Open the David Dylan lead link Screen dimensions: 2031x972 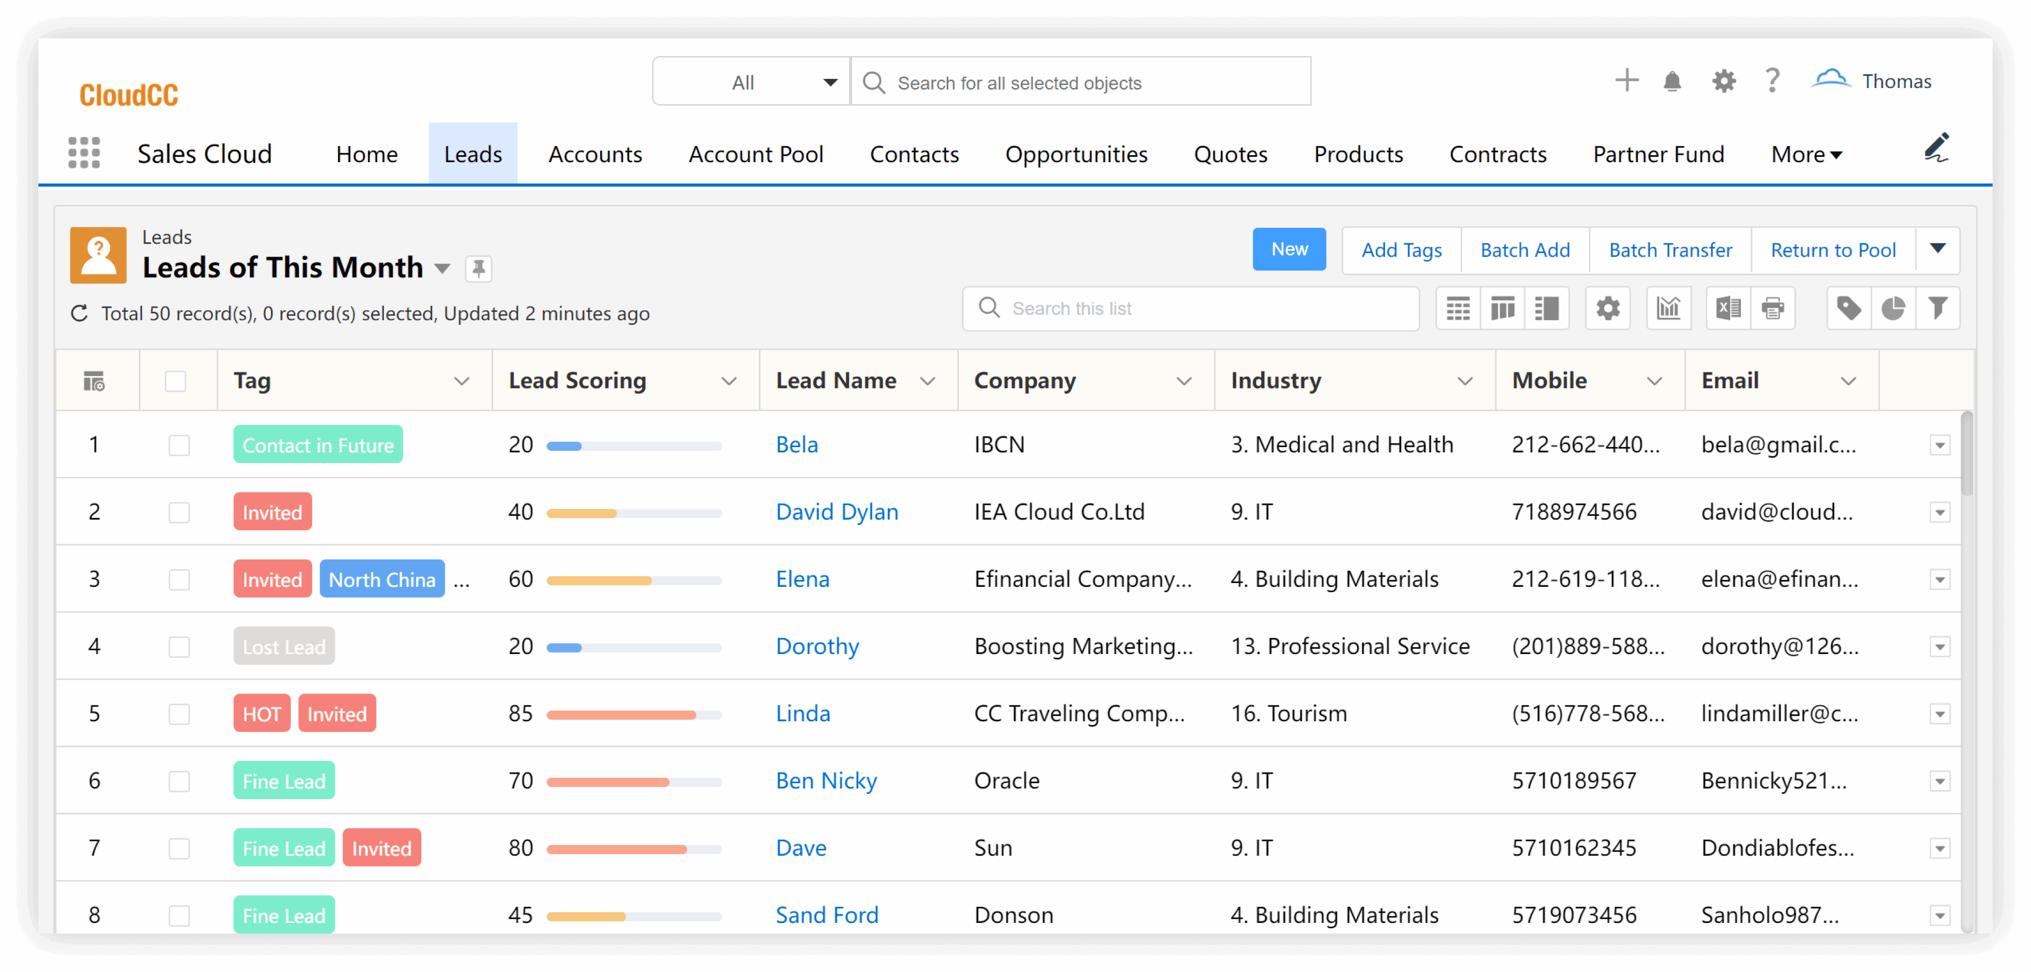click(x=836, y=513)
